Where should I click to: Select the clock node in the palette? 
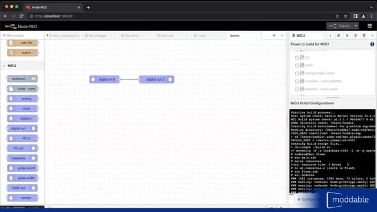coord(22,108)
